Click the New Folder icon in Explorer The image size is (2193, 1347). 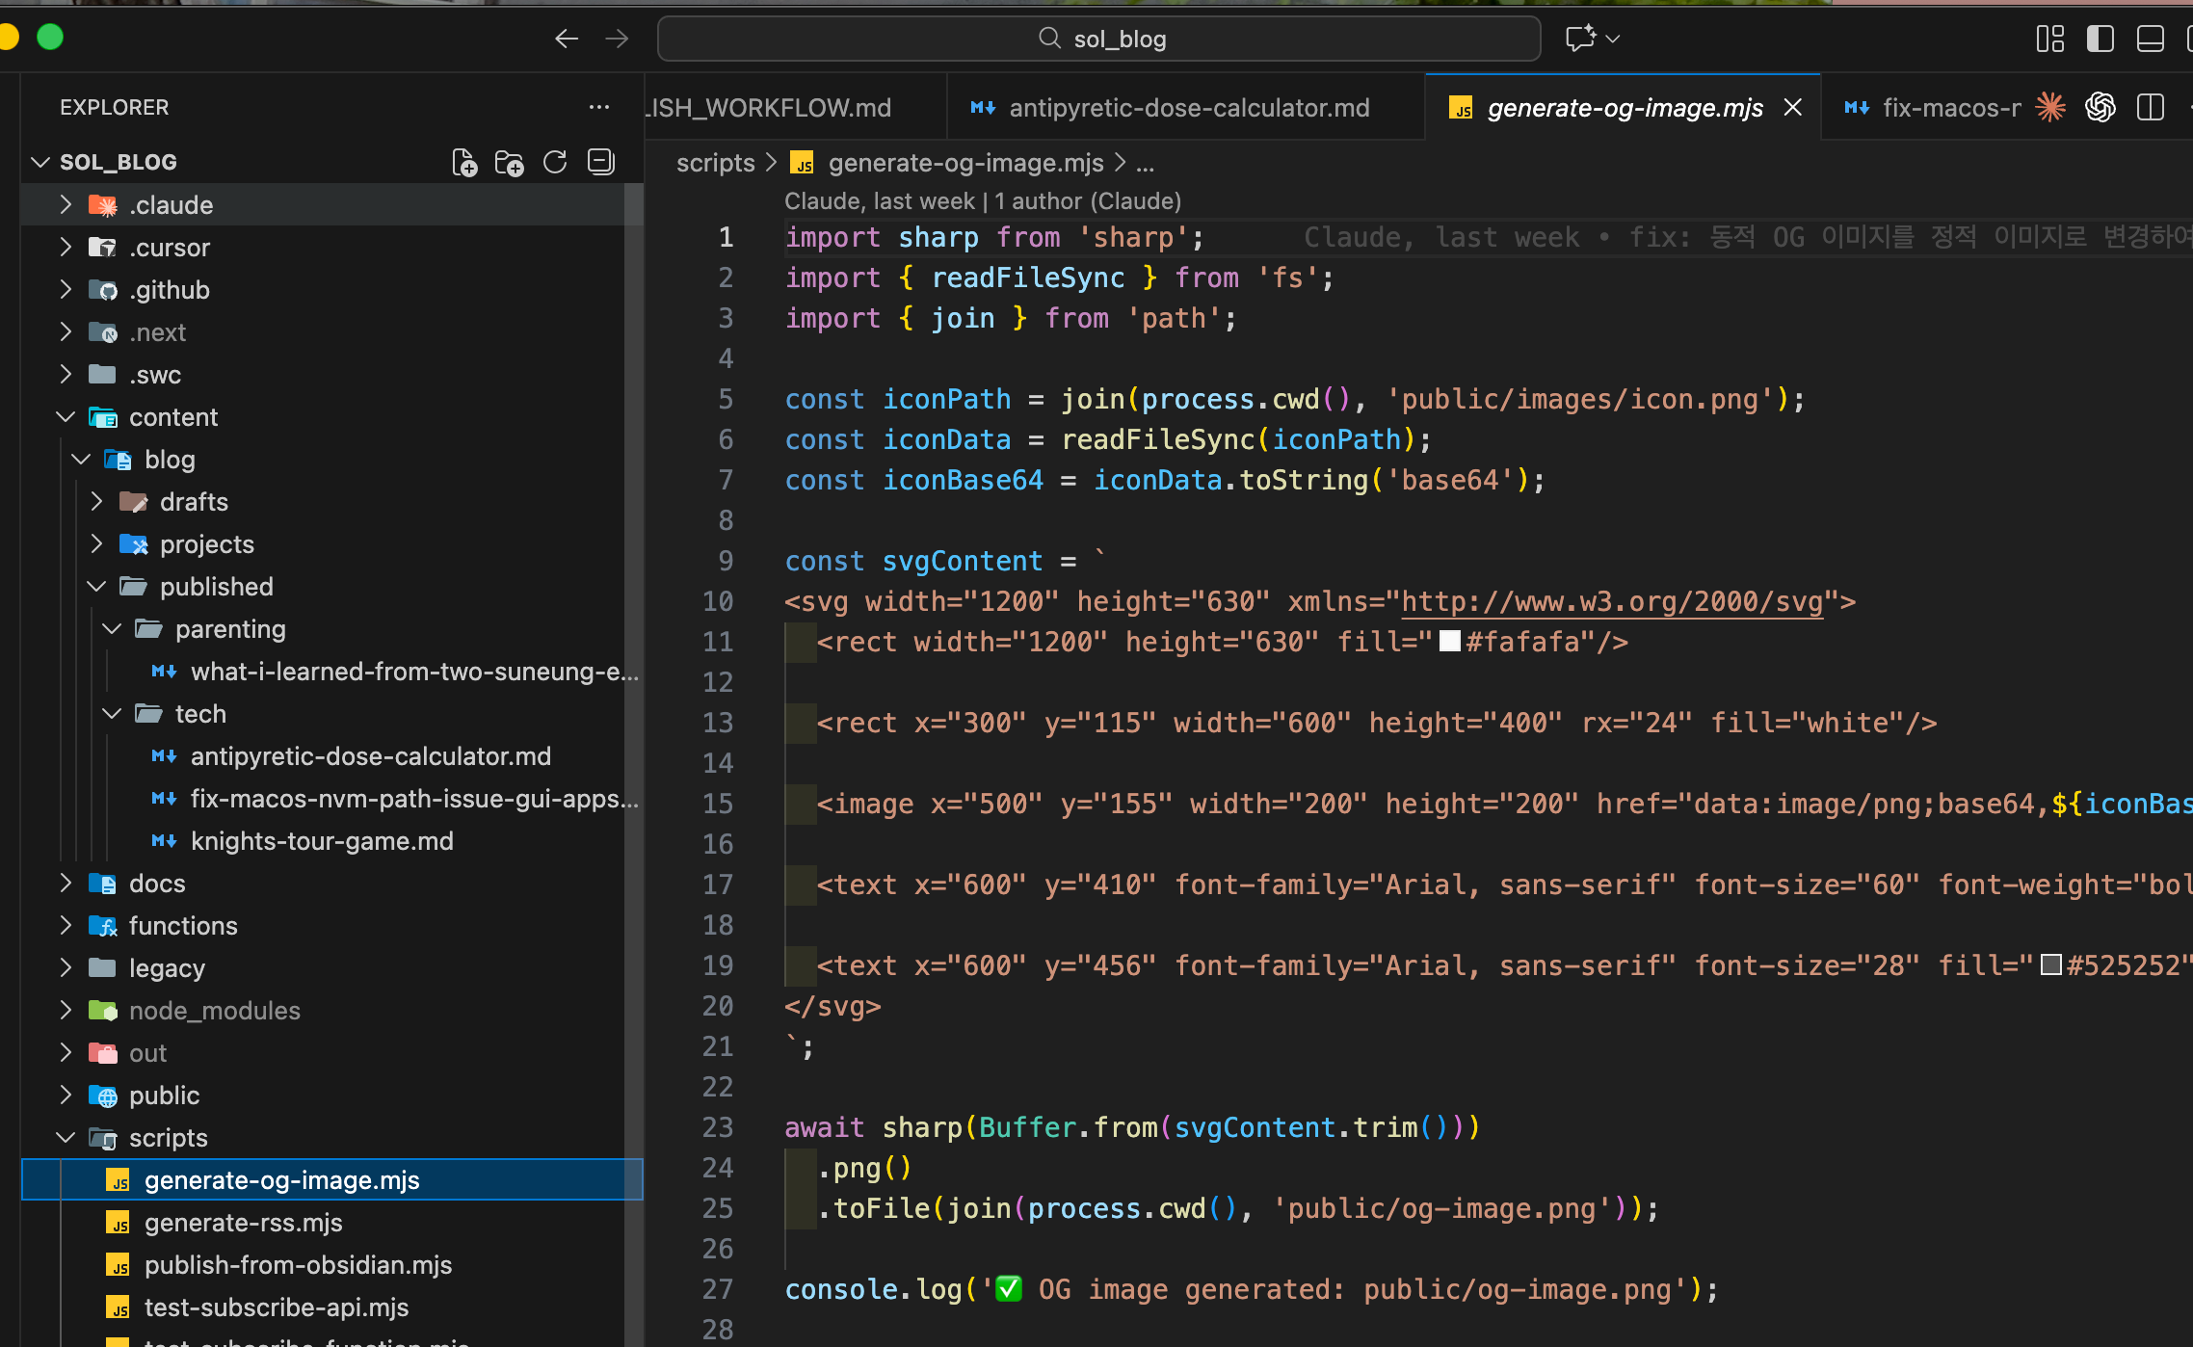click(509, 162)
